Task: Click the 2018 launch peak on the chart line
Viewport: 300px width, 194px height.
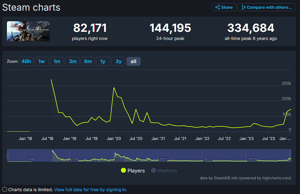Action: tap(51, 80)
